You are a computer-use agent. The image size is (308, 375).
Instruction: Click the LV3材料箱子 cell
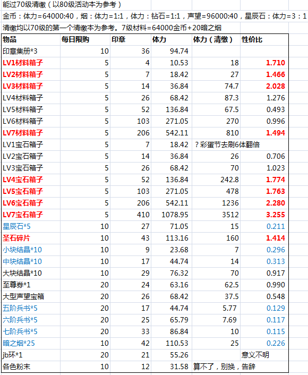coord(31,87)
